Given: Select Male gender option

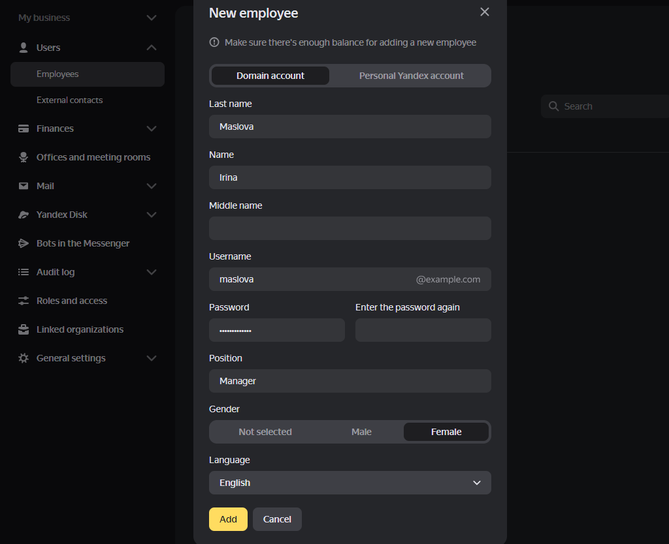Looking at the screenshot, I should (x=361, y=432).
